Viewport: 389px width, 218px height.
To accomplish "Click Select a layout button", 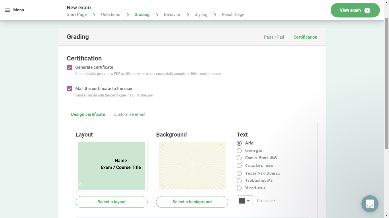I will tap(112, 202).
